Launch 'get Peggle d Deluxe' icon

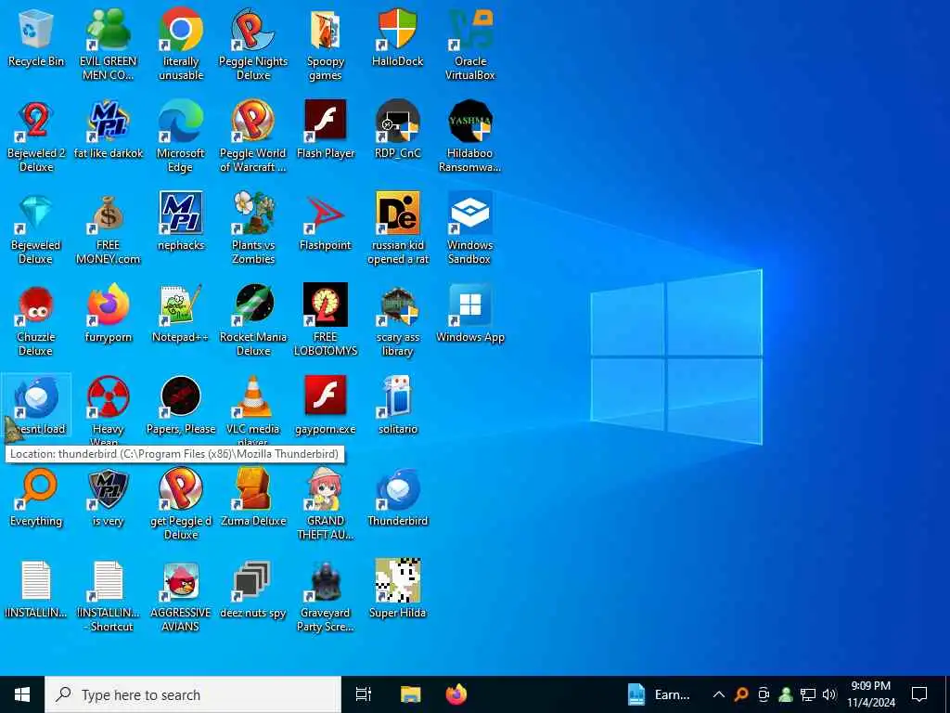coord(181,504)
